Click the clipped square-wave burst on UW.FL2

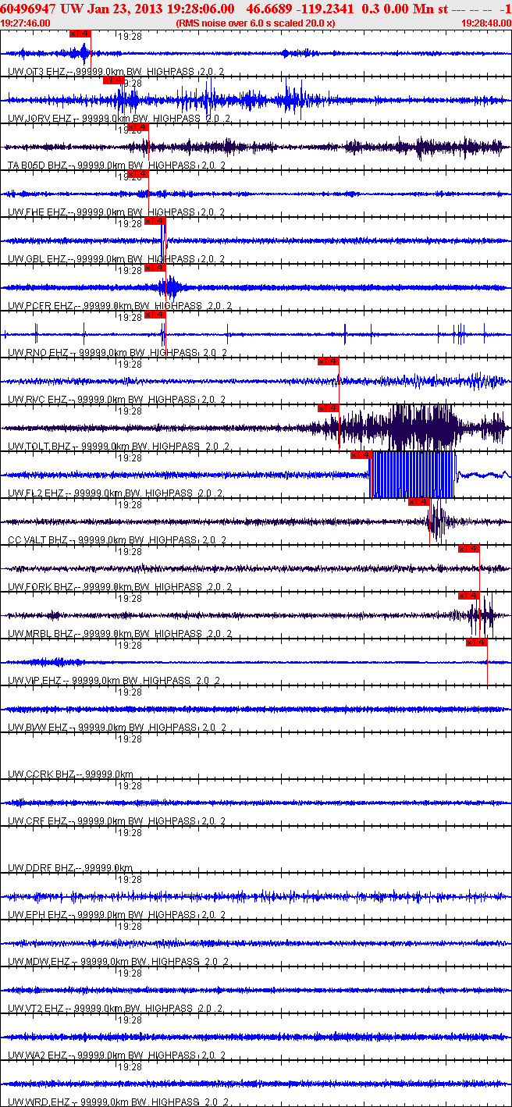tap(412, 475)
